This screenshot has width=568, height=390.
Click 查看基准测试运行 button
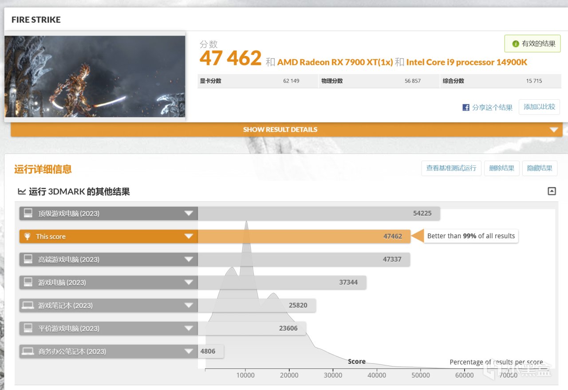coord(451,168)
